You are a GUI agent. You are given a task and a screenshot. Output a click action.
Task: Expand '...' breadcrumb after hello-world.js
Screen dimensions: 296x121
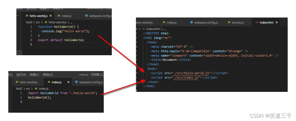[71, 22]
